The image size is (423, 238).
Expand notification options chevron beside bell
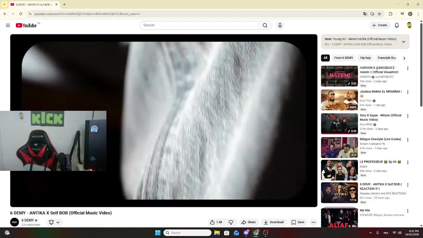pyautogui.click(x=58, y=222)
